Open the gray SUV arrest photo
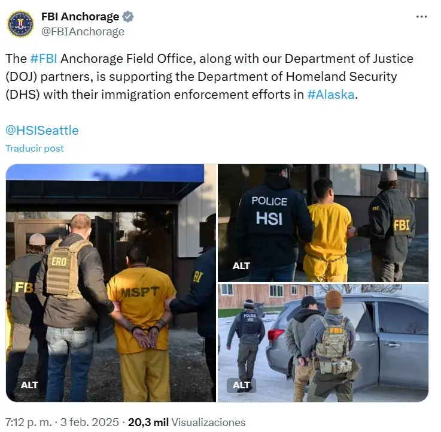Viewport: 441px width, 432px height. pyautogui.click(x=323, y=343)
